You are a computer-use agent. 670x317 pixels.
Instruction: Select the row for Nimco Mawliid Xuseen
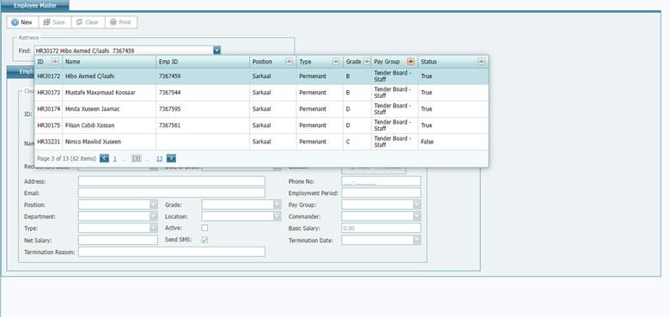click(261, 142)
